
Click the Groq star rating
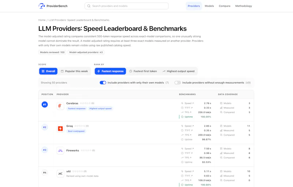pos(80,126)
